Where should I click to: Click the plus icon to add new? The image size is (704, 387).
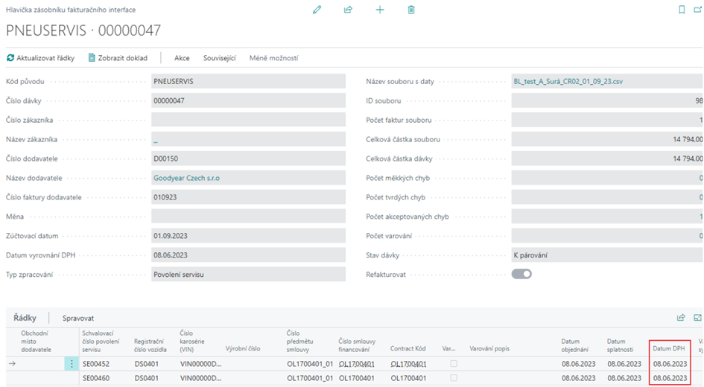[x=379, y=10]
